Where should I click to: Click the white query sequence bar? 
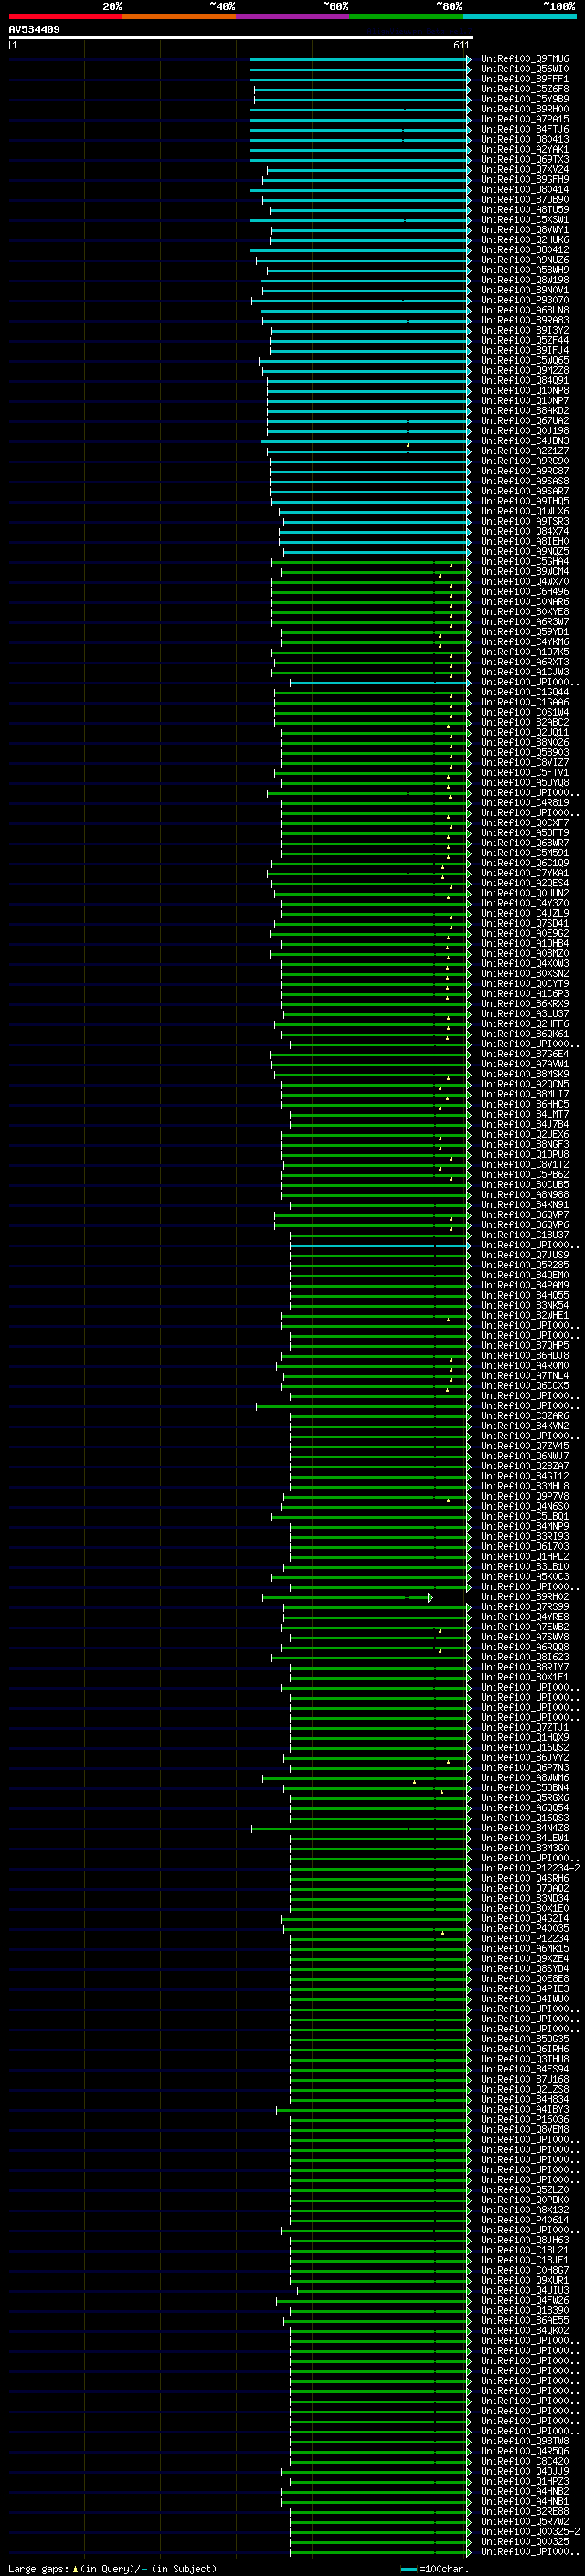[x=241, y=38]
